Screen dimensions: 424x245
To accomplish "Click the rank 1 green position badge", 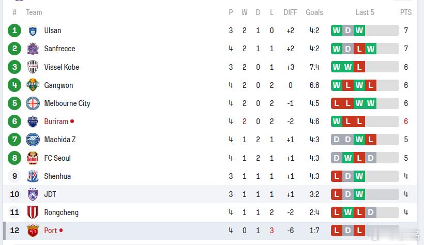I will (x=14, y=30).
